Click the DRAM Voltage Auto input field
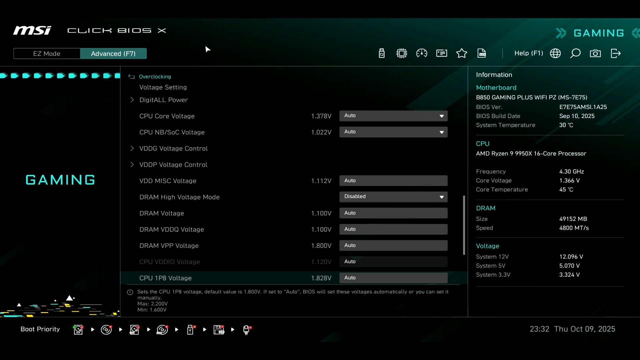Screen dimensions: 640x360 393,213
